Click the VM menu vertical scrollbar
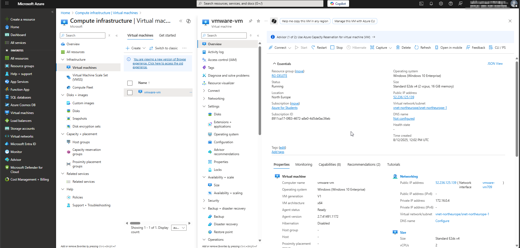Viewport: 520px width, 248px height. coord(260,91)
